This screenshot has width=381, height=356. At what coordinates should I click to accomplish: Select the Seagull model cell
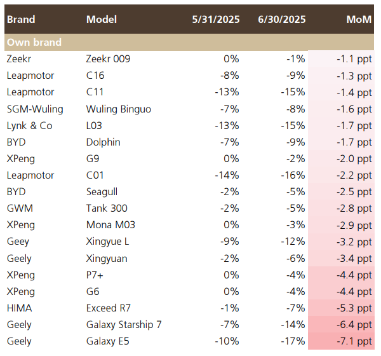tap(102, 191)
